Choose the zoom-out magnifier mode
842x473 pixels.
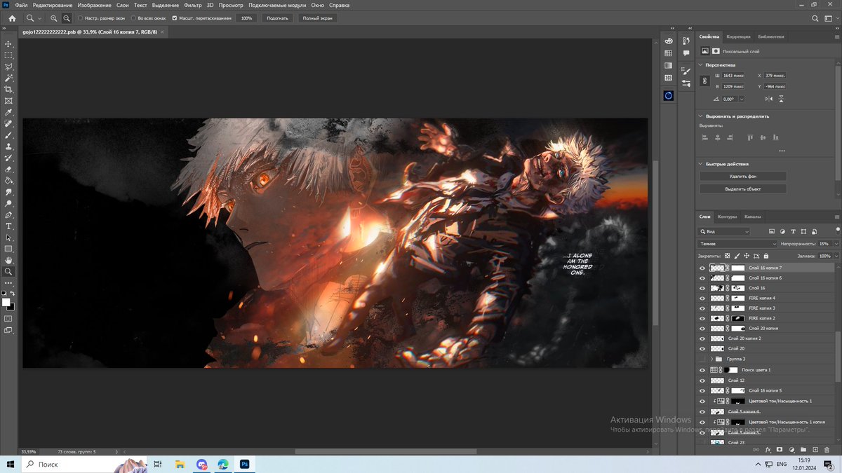66,18
